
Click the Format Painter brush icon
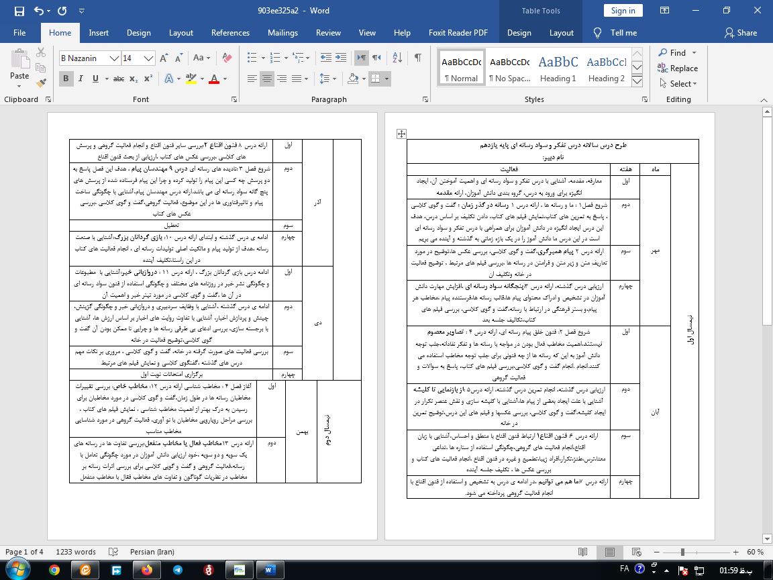pyautogui.click(x=41, y=84)
